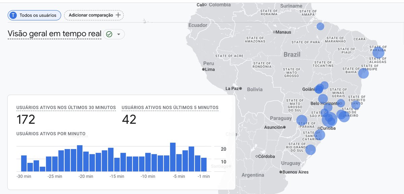The width and height of the screenshot is (404, 194).
Task: Click the Ecuador country label on the map
Action: point(198,25)
